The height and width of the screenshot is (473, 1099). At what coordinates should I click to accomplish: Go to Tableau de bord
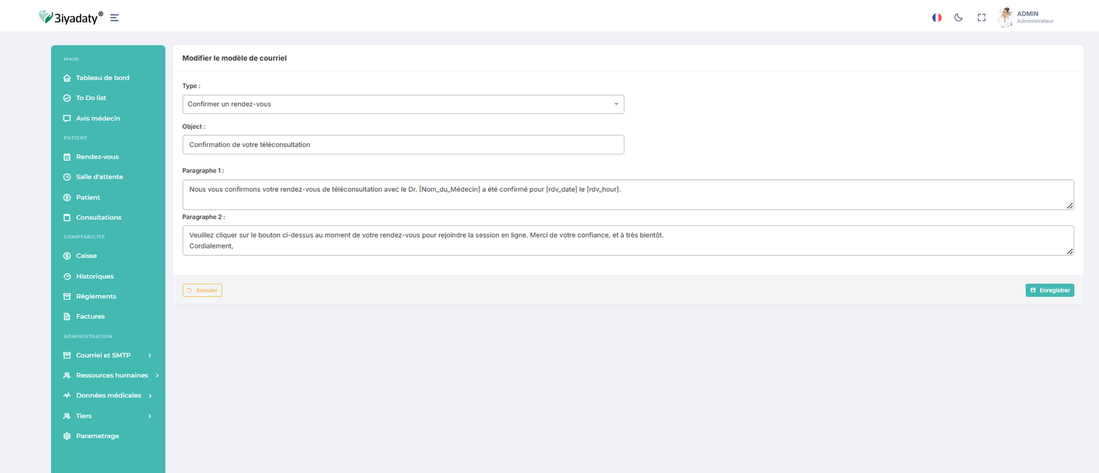[x=102, y=78]
